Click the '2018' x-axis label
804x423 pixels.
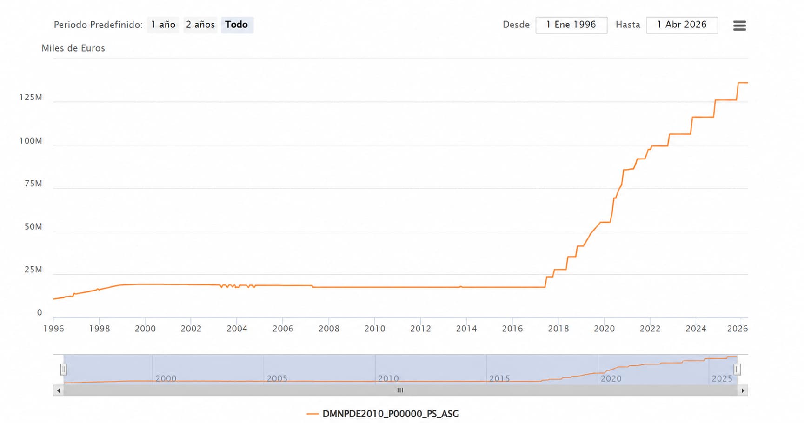point(558,329)
